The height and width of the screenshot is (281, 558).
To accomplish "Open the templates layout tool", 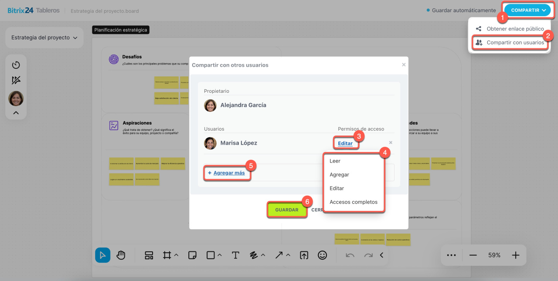I will coord(149,255).
